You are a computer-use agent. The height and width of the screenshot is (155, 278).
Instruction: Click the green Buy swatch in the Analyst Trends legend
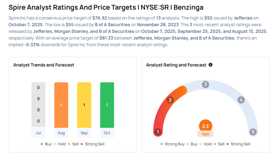point(42,144)
